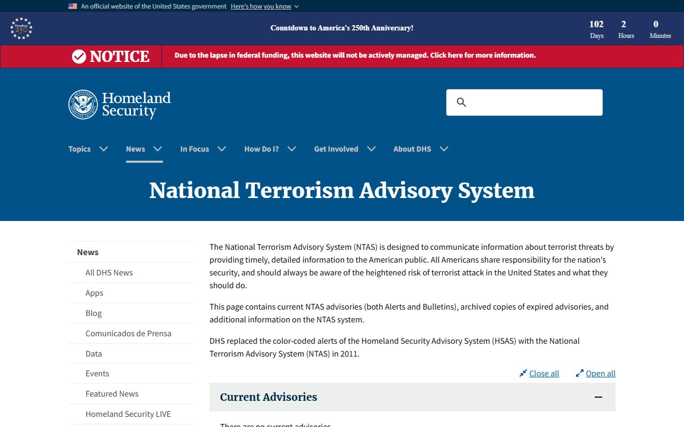Go to All DHS News in sidebar
This screenshot has width=684, height=427.
(109, 273)
